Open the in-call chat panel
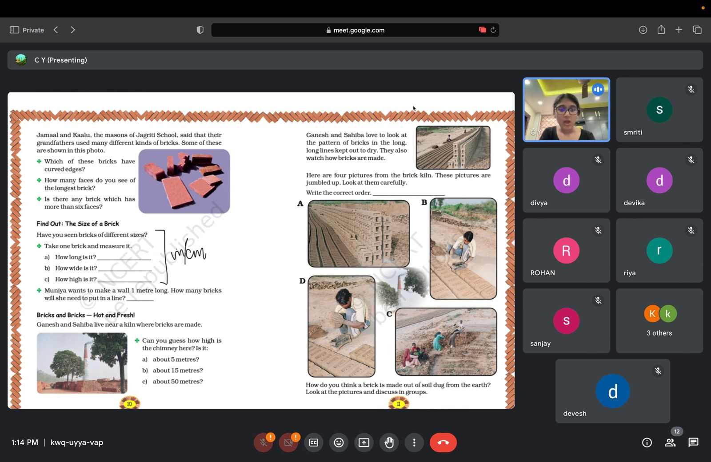The height and width of the screenshot is (462, 711). (693, 442)
